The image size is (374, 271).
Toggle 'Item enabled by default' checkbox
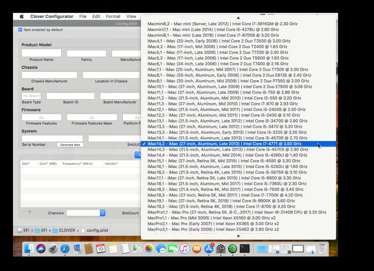[x=20, y=30]
